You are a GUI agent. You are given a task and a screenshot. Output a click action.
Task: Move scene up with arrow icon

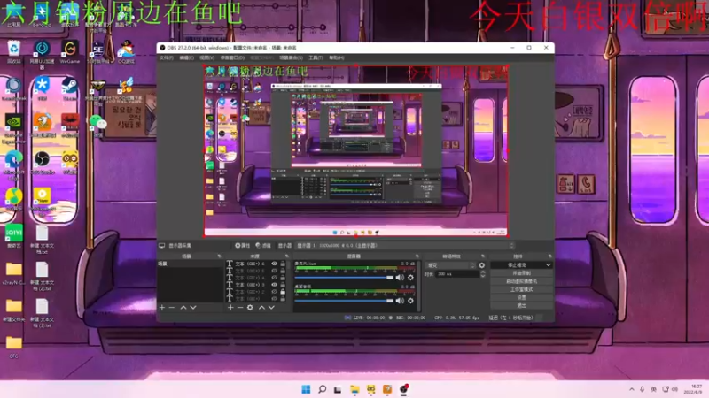183,307
